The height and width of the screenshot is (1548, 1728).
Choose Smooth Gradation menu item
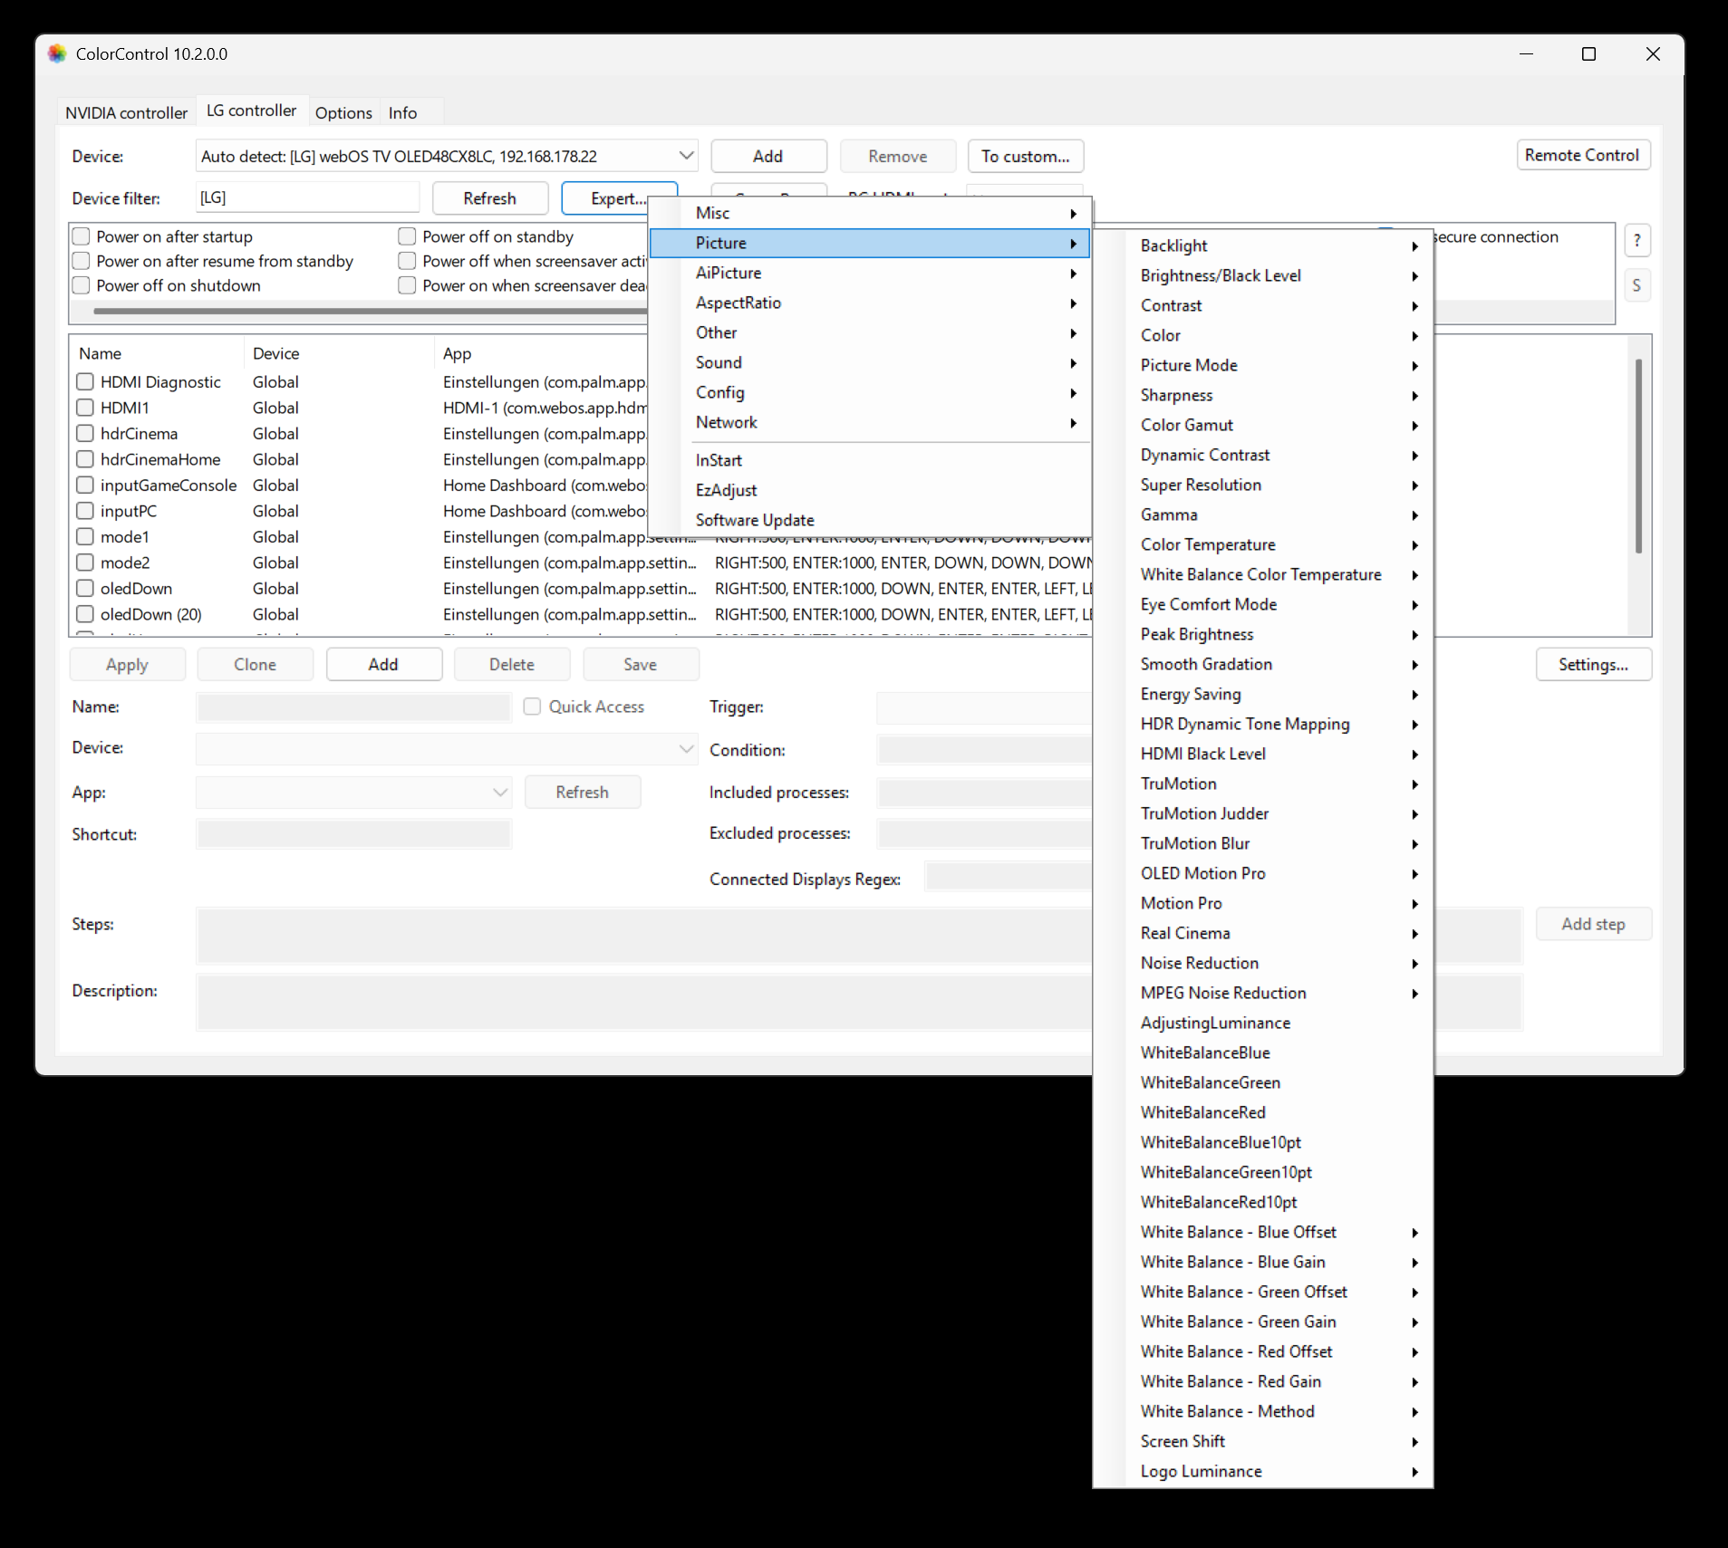1263,664
